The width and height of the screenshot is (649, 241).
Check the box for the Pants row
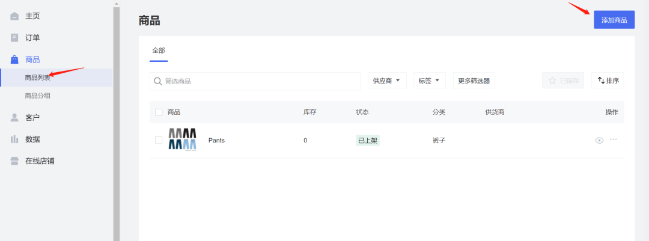(159, 140)
